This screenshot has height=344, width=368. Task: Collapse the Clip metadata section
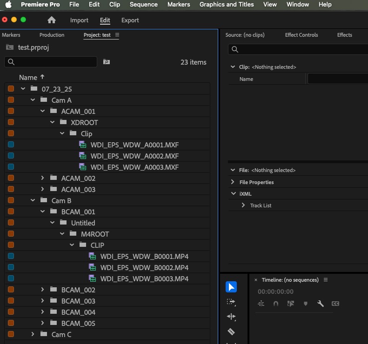point(233,67)
